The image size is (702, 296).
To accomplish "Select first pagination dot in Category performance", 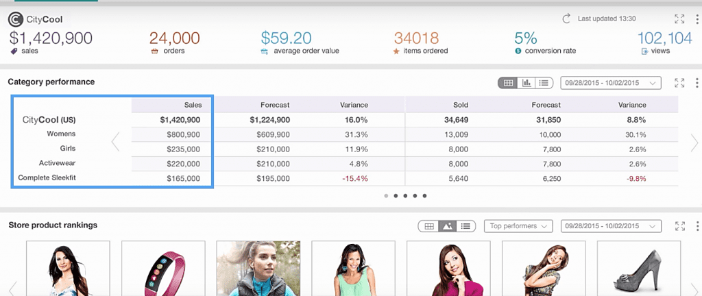I will pyautogui.click(x=387, y=195).
